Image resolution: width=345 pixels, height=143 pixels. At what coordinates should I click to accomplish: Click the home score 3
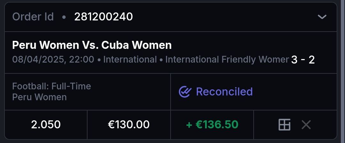[294, 60]
